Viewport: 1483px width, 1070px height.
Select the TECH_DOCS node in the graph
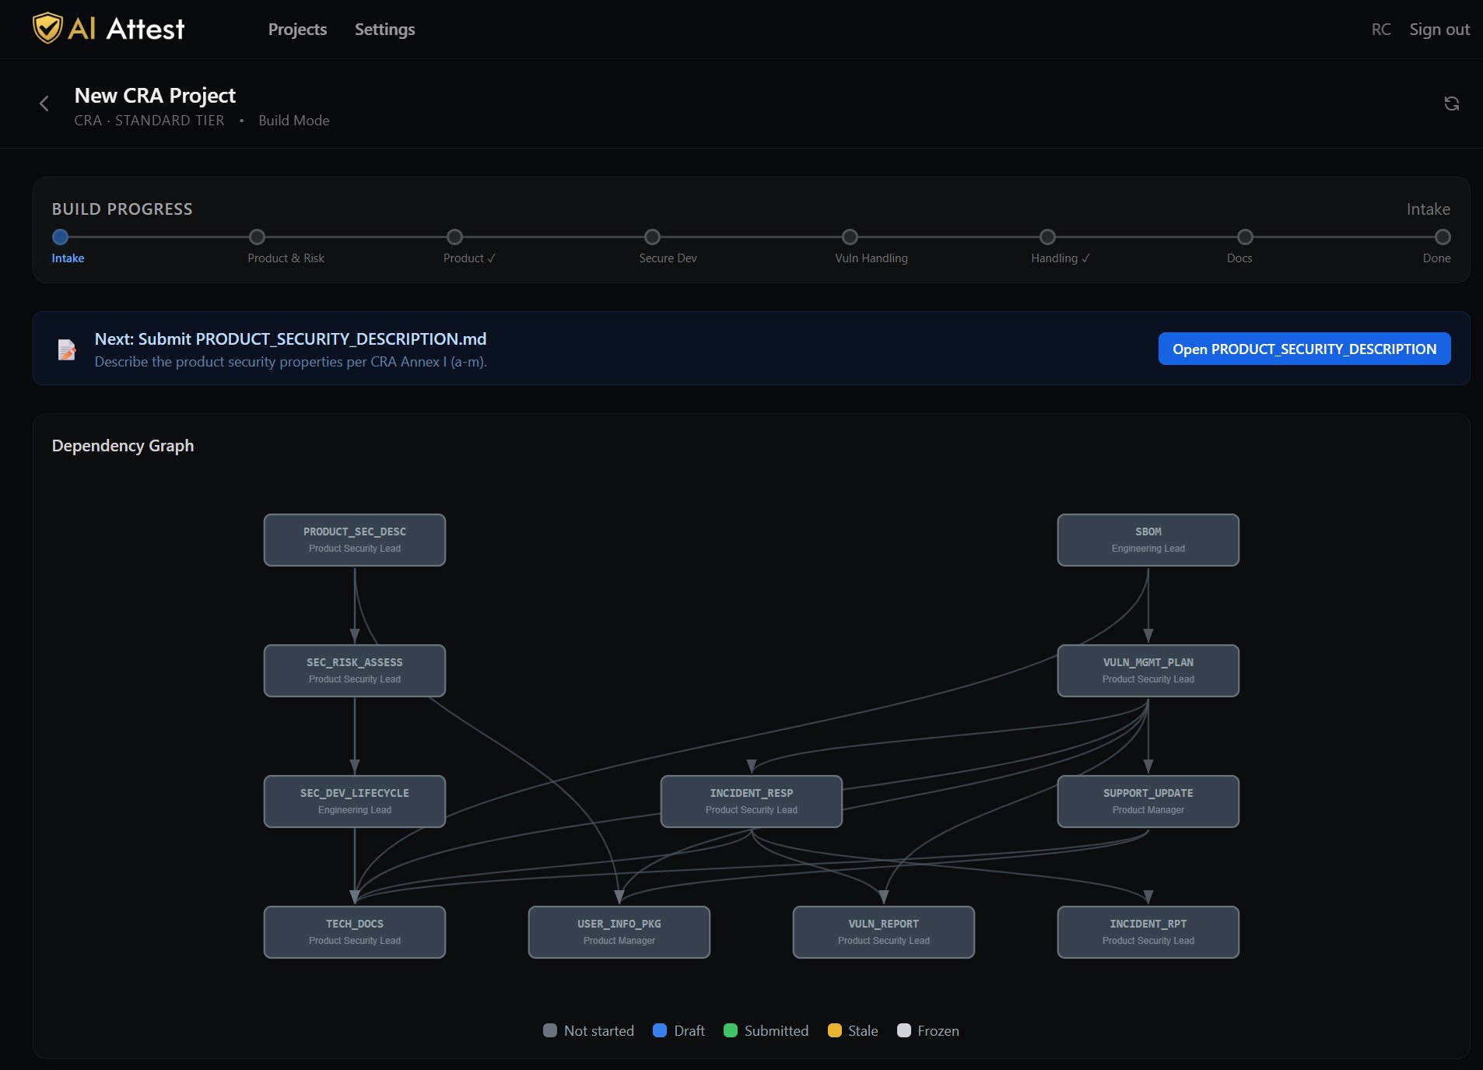click(x=355, y=931)
